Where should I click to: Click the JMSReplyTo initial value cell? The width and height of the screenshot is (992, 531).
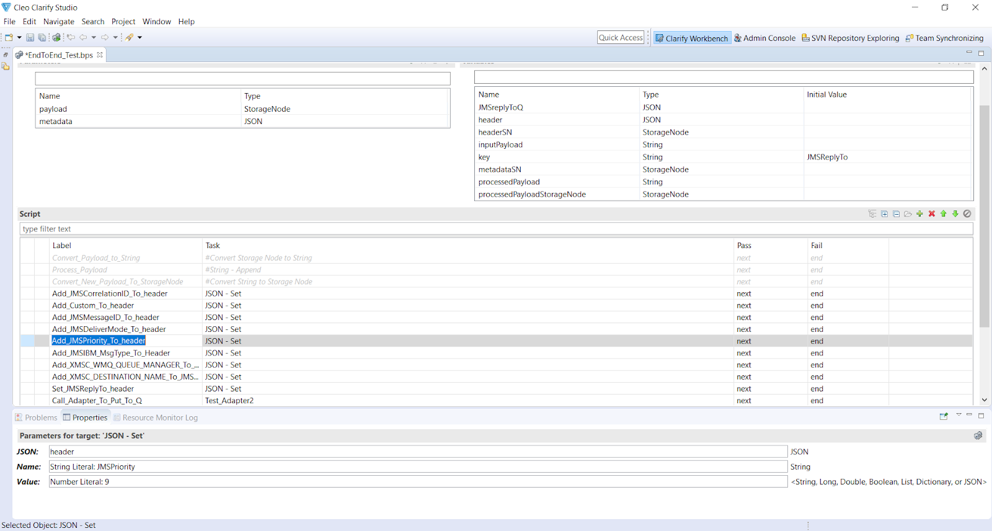[887, 157]
